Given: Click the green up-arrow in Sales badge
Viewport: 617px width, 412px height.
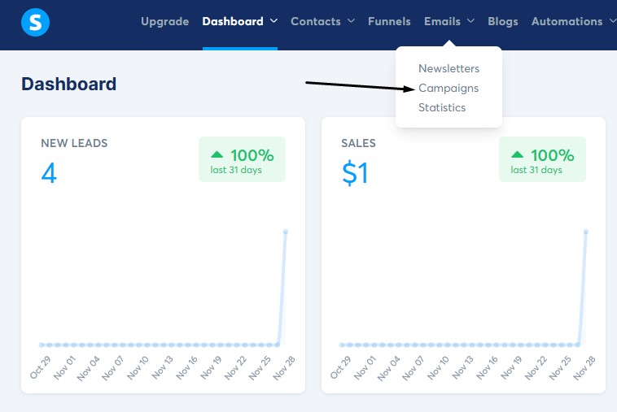Looking at the screenshot, I should click(x=517, y=154).
